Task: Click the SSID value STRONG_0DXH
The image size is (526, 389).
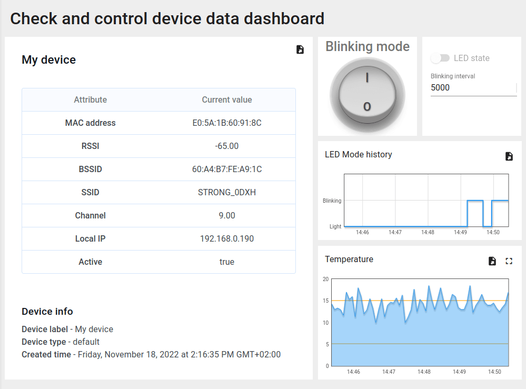Action: [226, 192]
